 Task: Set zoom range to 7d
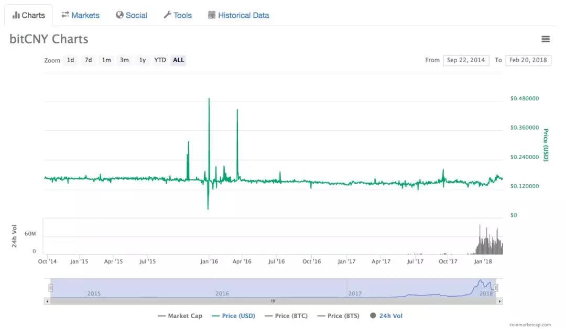click(89, 60)
